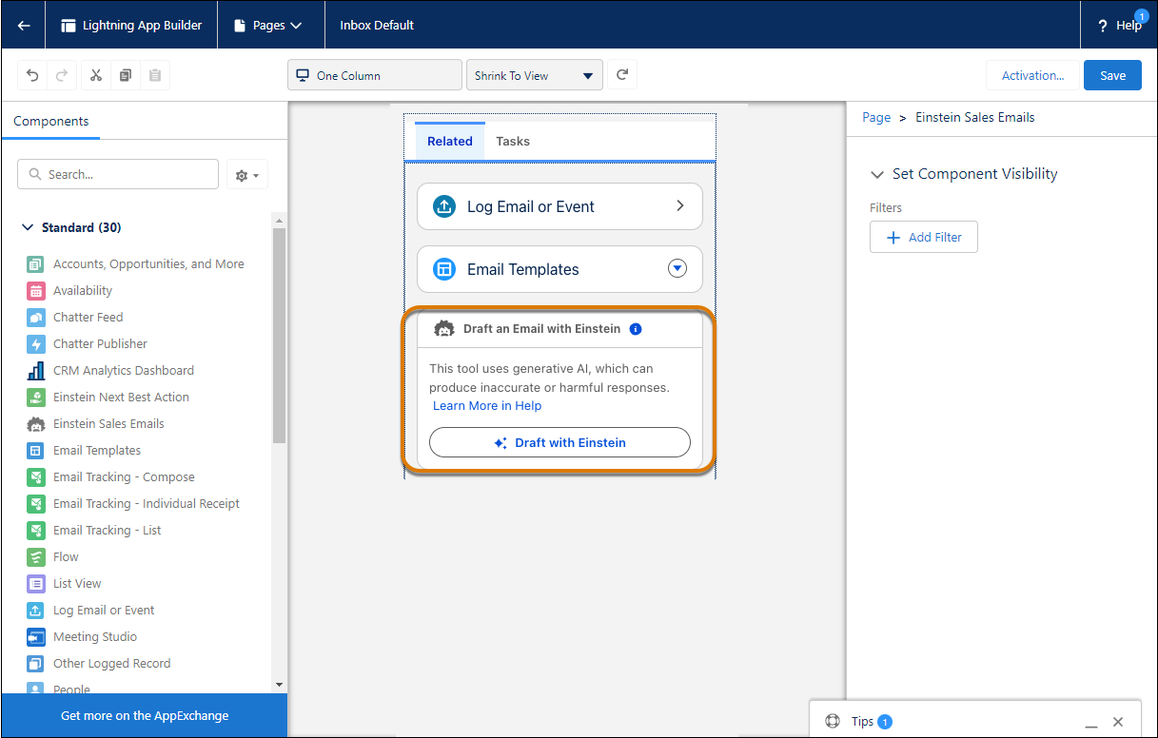Click the Undo button
This screenshot has width=1158, height=738.
[x=33, y=75]
